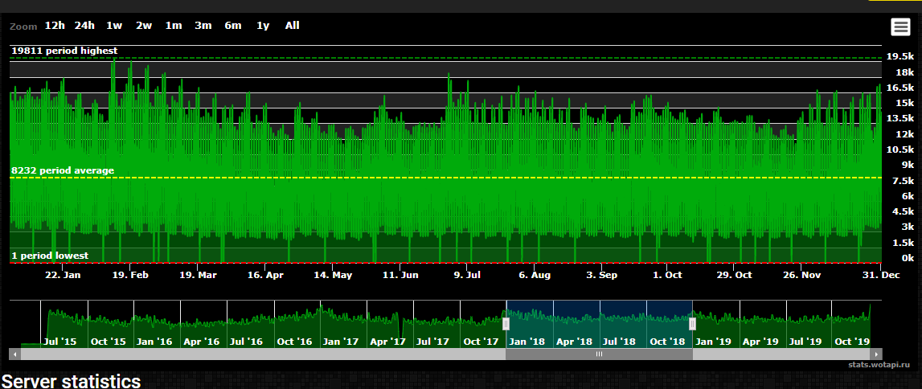Select 3m zoom range
922x389 pixels.
(x=203, y=26)
